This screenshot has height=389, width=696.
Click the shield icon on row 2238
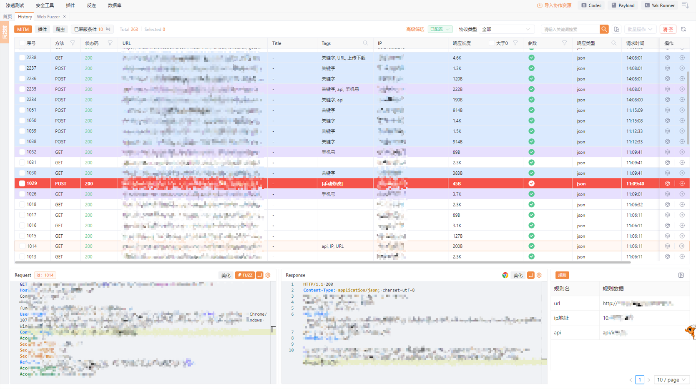668,58
